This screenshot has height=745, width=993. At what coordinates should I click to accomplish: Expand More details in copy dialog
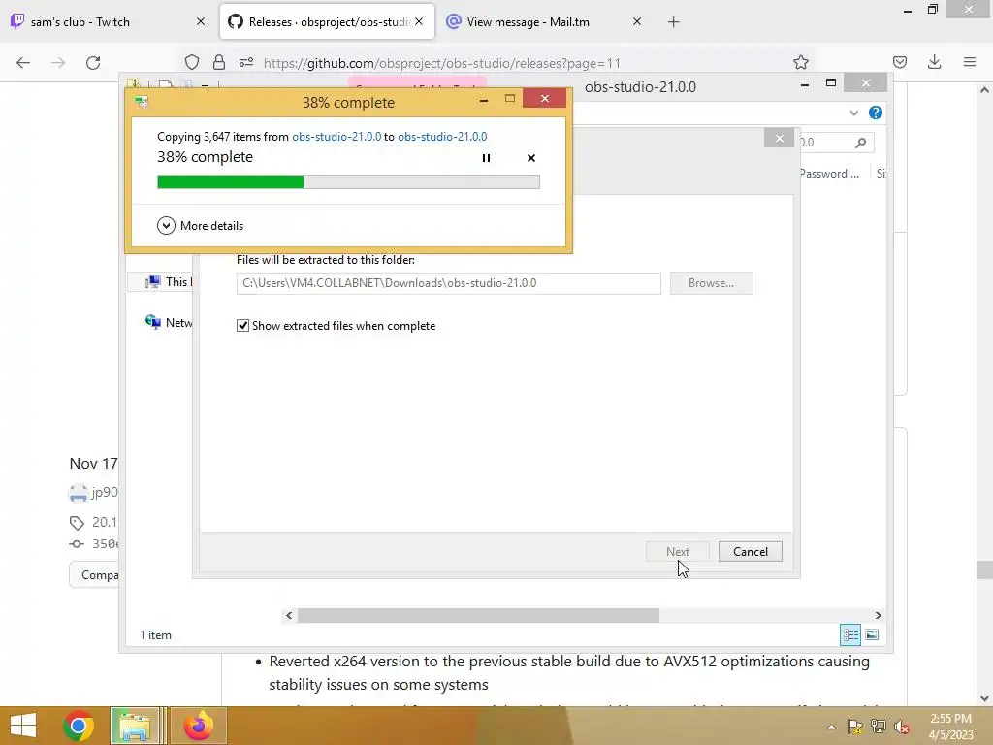(200, 225)
